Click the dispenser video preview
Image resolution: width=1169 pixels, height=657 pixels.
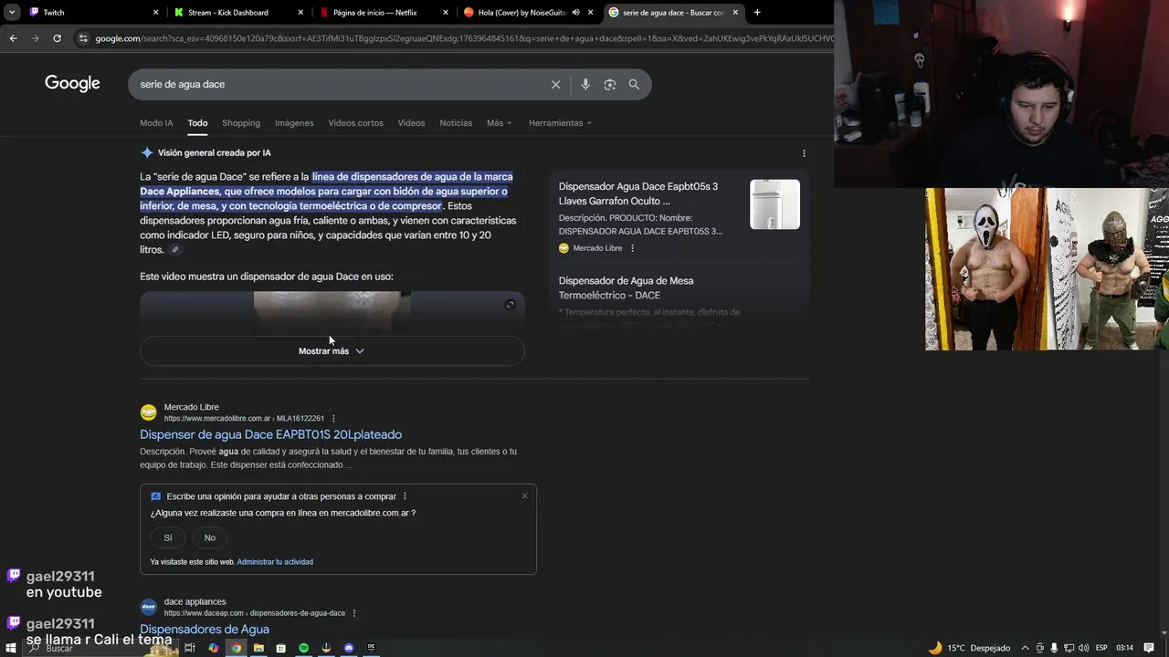coord(332,312)
